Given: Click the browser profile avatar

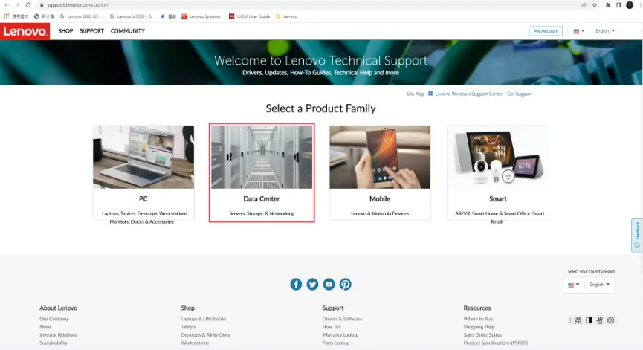Looking at the screenshot, I should [630, 5].
